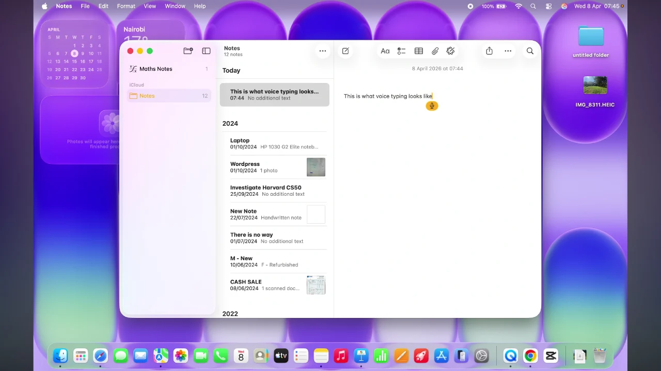Open the share options icon

pyautogui.click(x=489, y=50)
